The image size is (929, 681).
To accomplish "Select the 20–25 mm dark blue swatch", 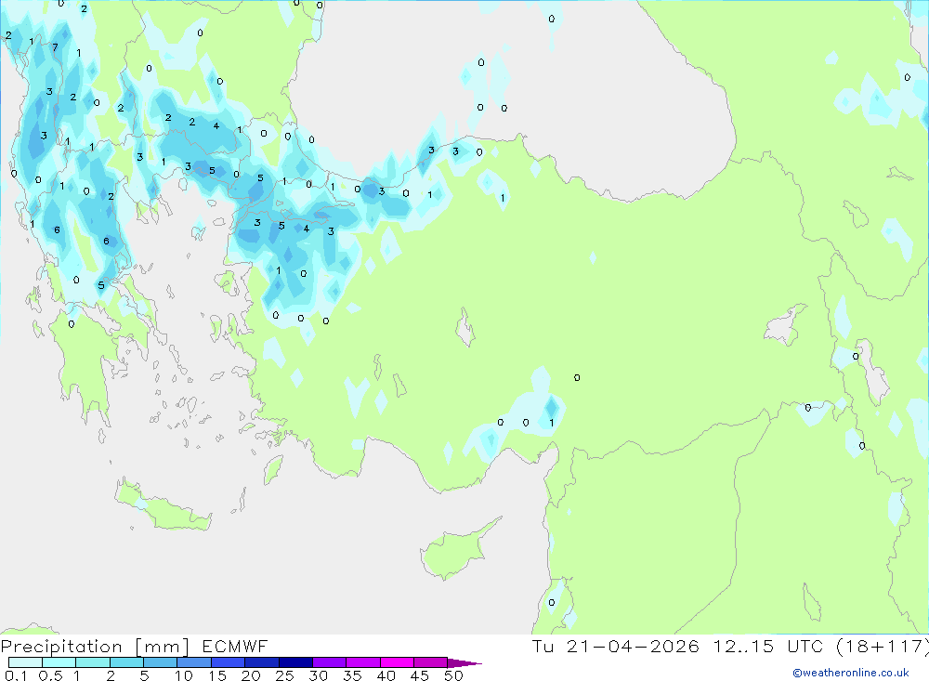I will pos(262,662).
